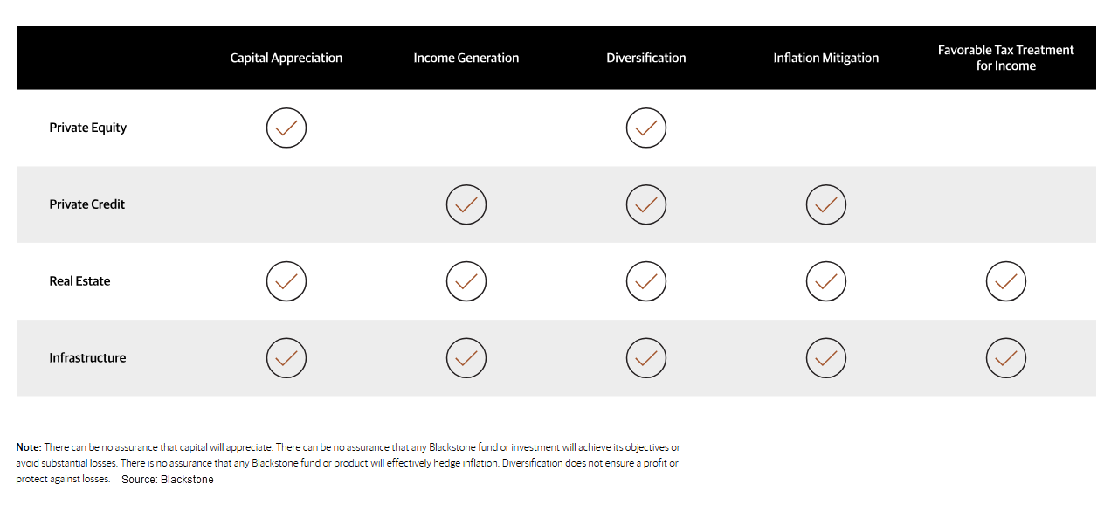Screen dimensions: 1118x505
Task: Select the Income Generation column header
Action: (466, 59)
